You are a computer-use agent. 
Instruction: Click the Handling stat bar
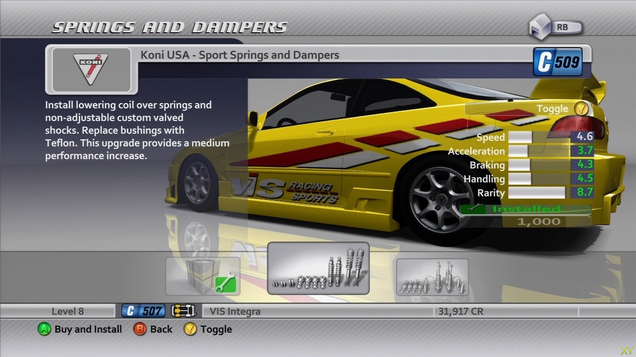[x=539, y=179]
